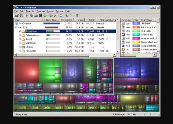Screen dimensions: 173x124
Task: Open the Clean Up menu
Action: [x=30, y=11]
